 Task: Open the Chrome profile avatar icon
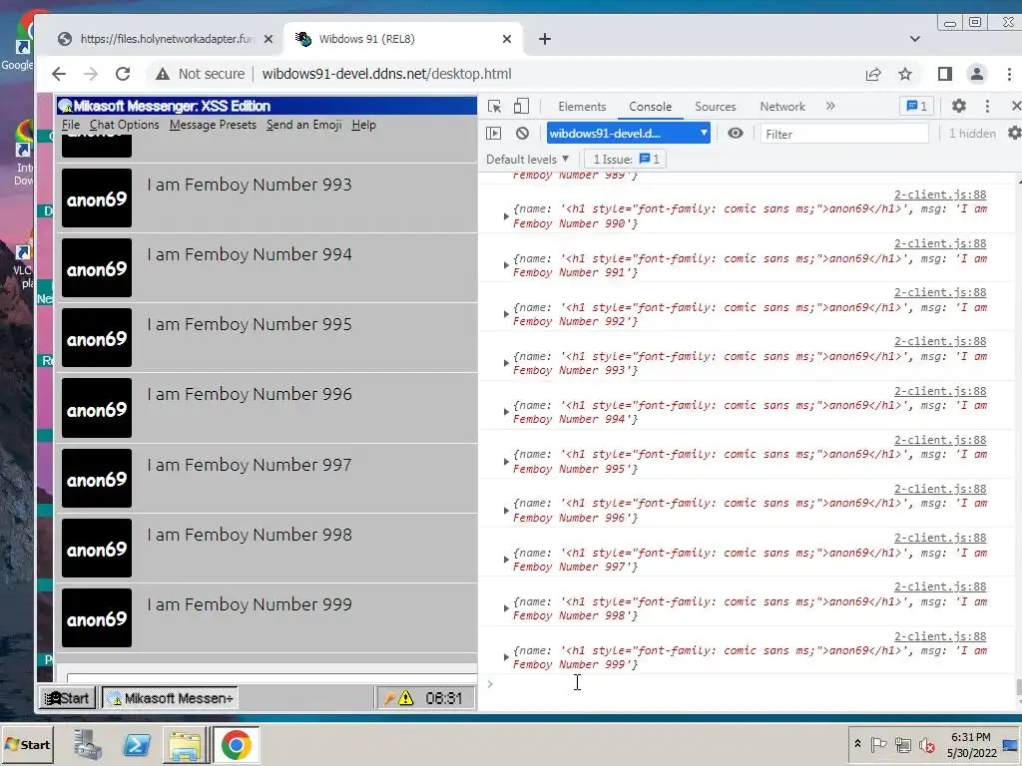976,74
